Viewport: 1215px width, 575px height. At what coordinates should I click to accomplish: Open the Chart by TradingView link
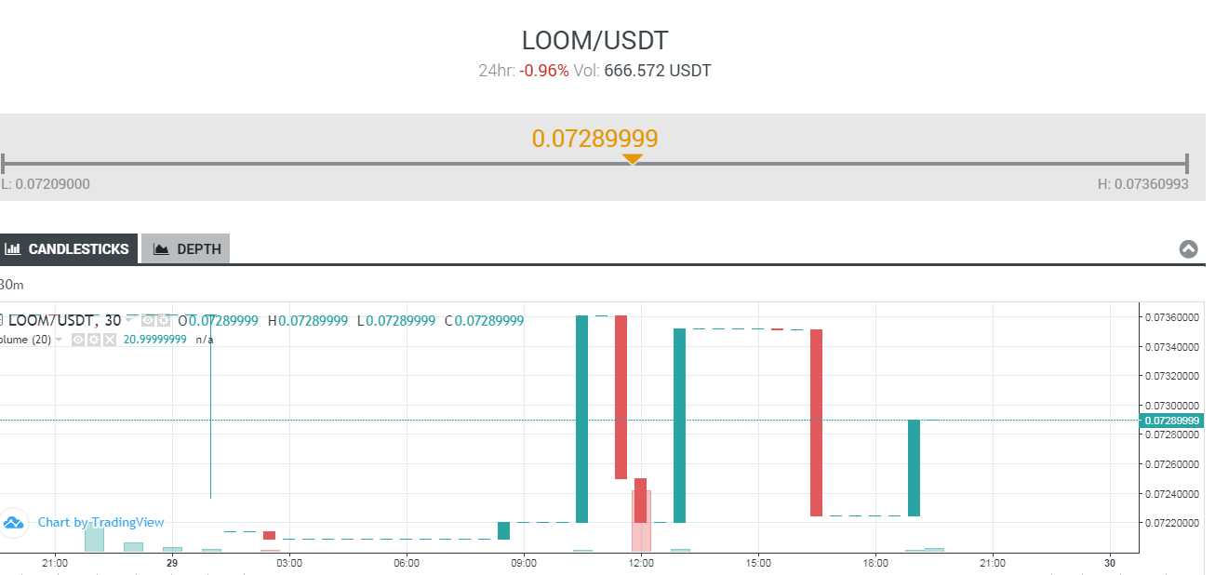pyautogui.click(x=100, y=522)
